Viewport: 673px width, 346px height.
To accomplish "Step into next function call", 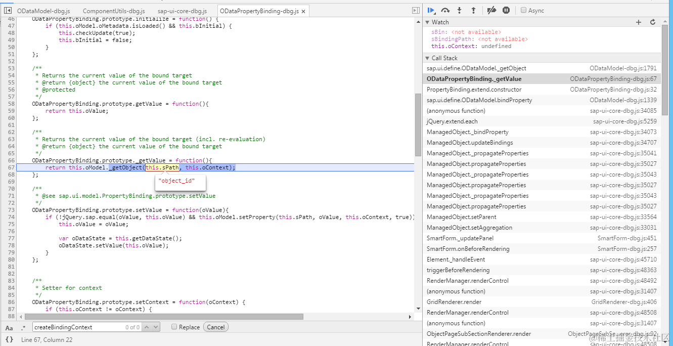I will point(460,10).
